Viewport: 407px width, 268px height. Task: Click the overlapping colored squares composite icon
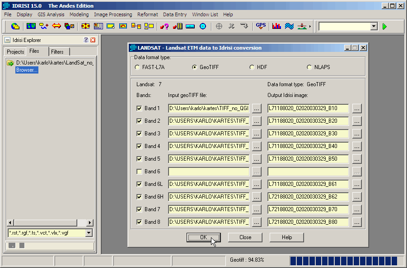coord(69,26)
